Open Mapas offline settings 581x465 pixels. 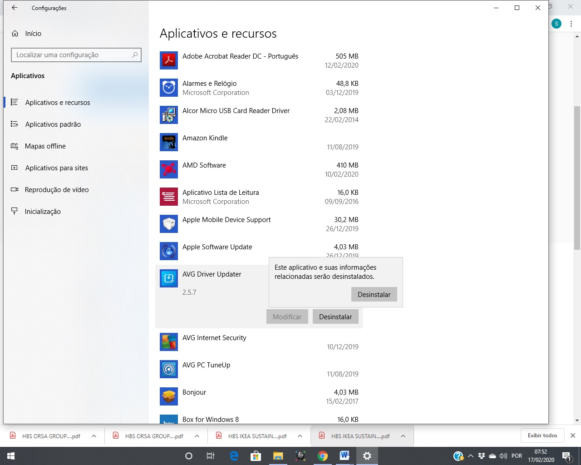point(76,146)
